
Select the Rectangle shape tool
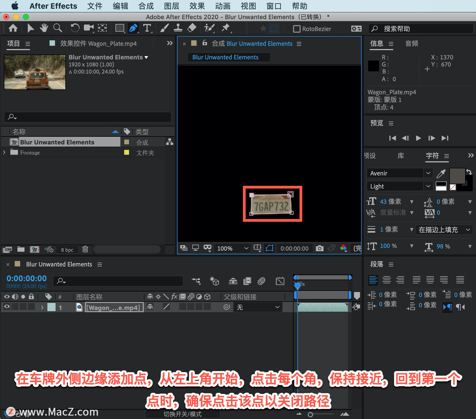click(120, 28)
